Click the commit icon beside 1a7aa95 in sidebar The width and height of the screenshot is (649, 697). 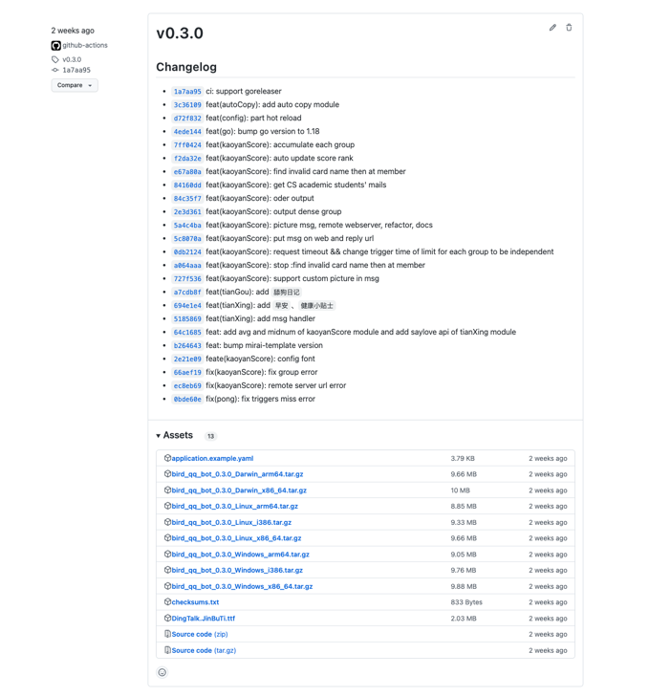(x=55, y=70)
